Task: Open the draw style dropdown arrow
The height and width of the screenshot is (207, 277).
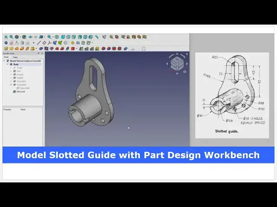Action: pyautogui.click(x=20, y=37)
